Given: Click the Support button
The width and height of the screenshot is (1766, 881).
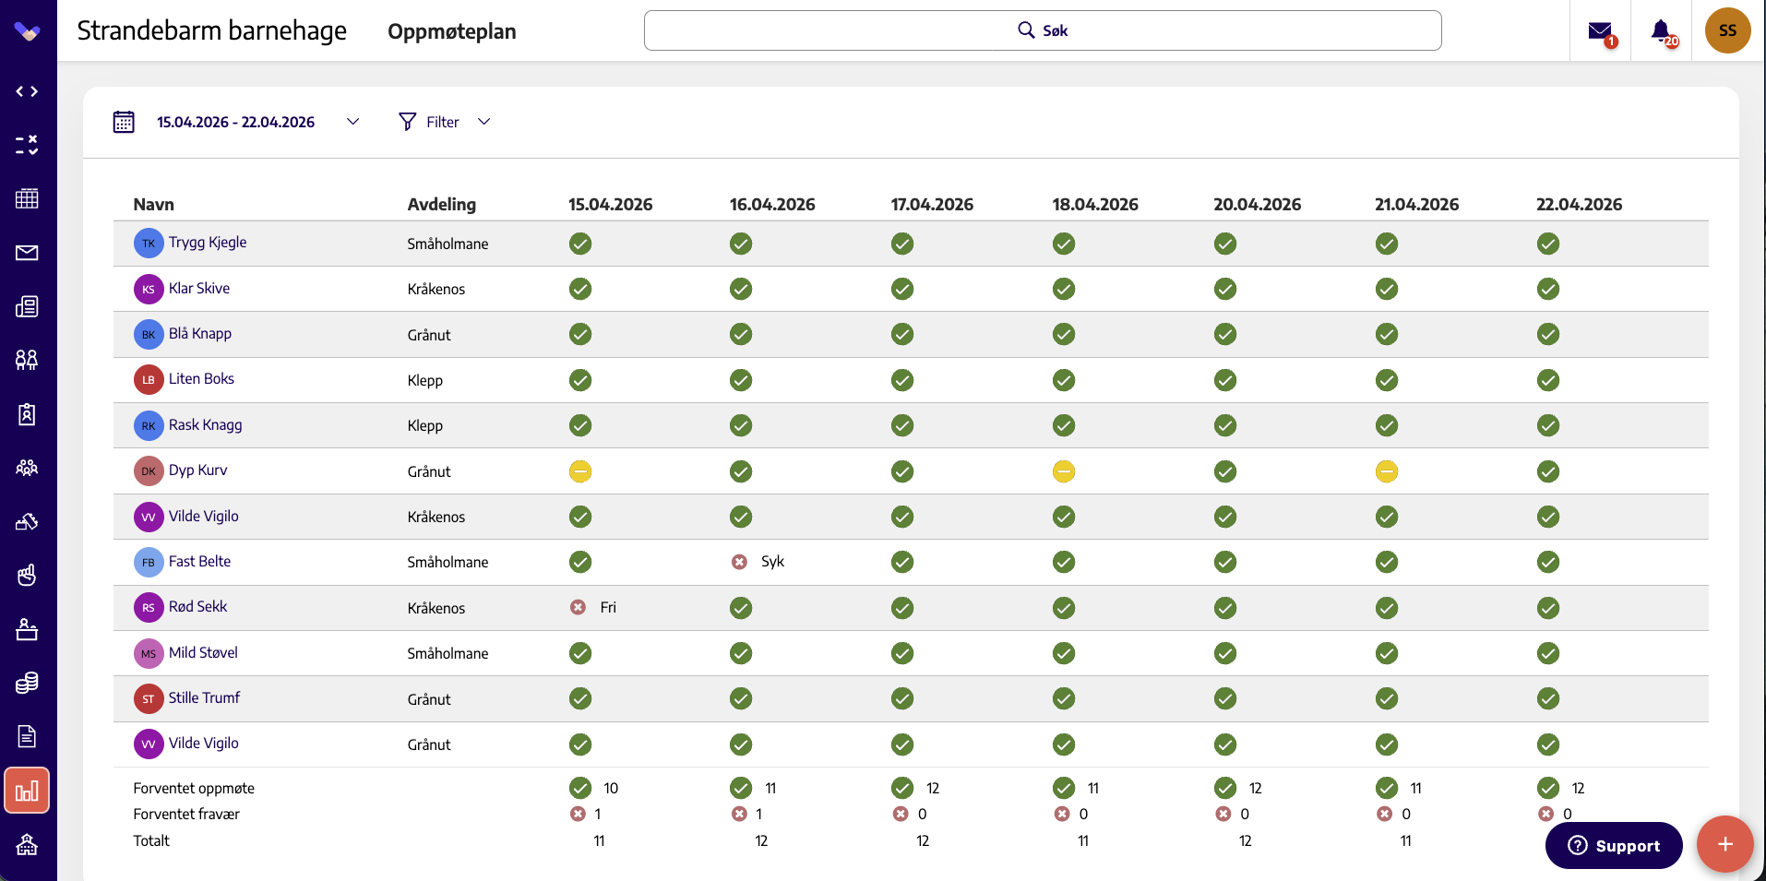Looking at the screenshot, I should point(1614,845).
